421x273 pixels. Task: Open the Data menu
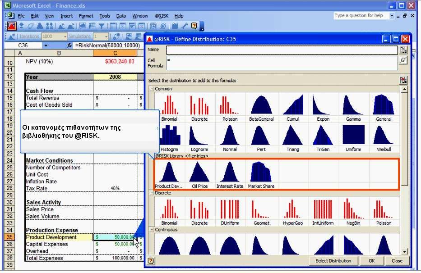click(x=121, y=16)
